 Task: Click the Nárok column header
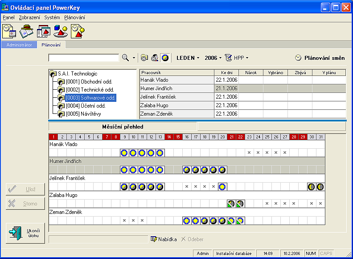[251, 73]
